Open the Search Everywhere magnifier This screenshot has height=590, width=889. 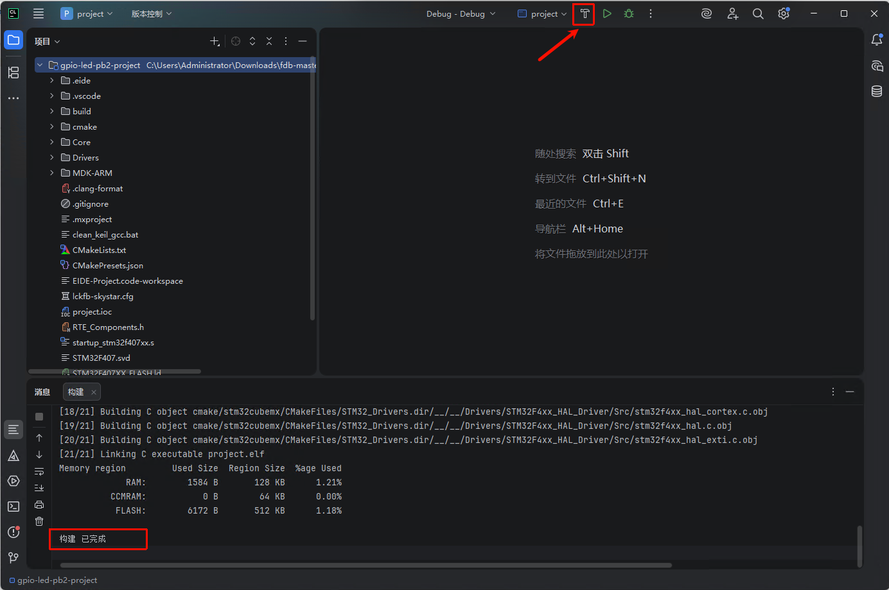(x=758, y=13)
